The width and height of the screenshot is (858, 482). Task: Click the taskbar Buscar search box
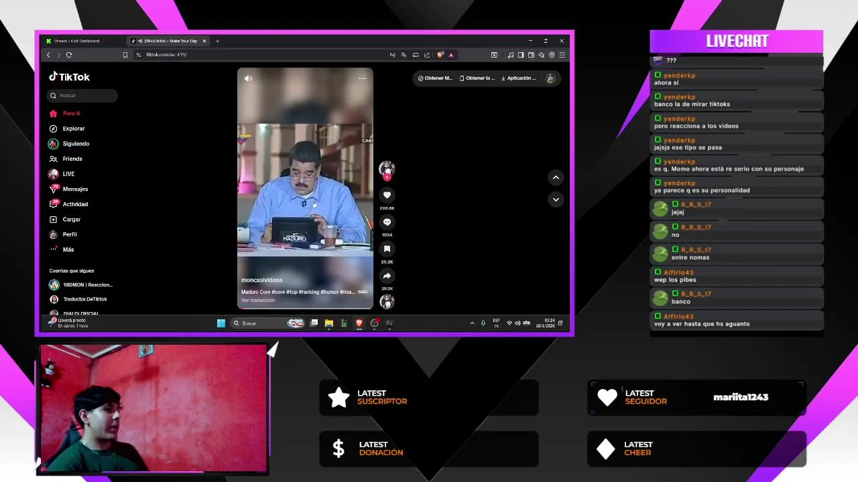(268, 323)
